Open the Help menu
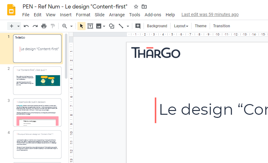The height and width of the screenshot is (163, 268). [170, 15]
